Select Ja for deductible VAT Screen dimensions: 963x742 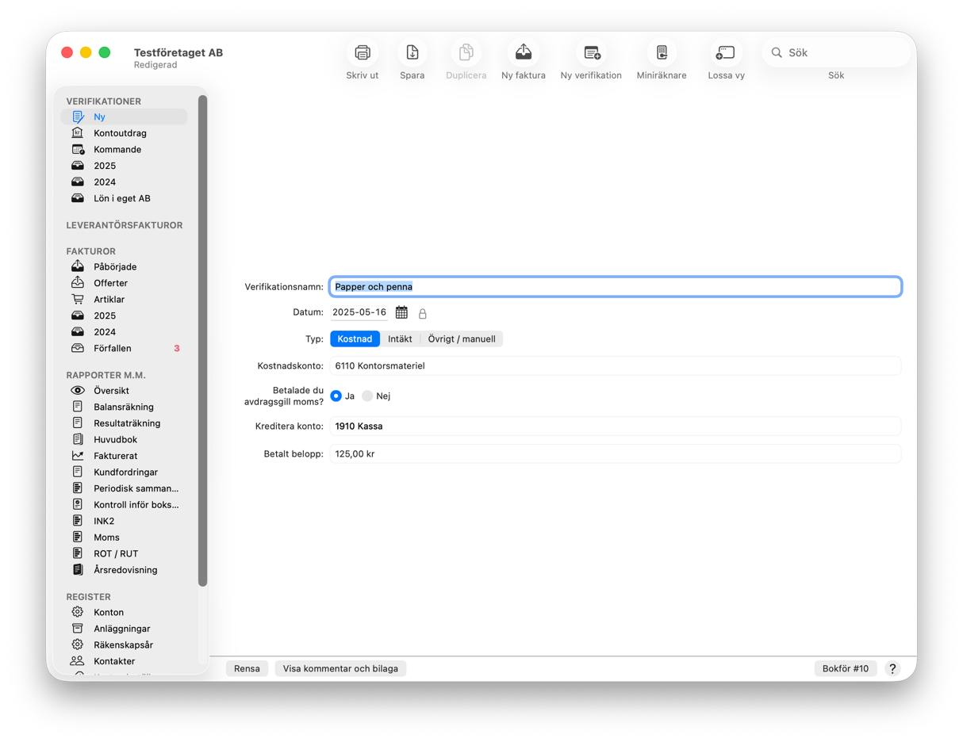click(x=336, y=396)
